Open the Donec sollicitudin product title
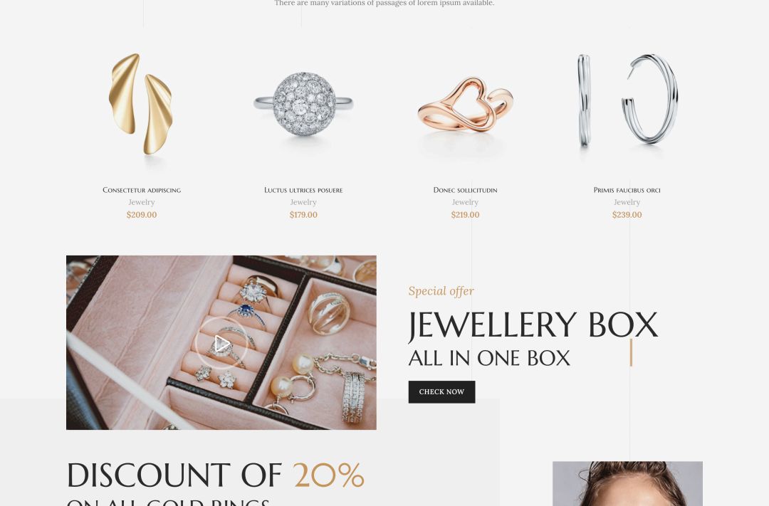This screenshot has height=506, width=769. [465, 190]
